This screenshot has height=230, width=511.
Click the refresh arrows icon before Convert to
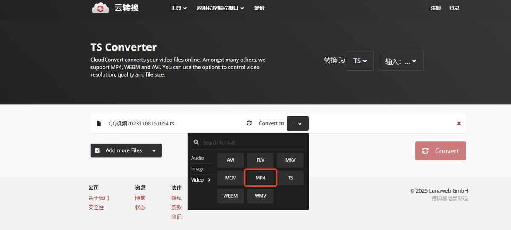(249, 123)
